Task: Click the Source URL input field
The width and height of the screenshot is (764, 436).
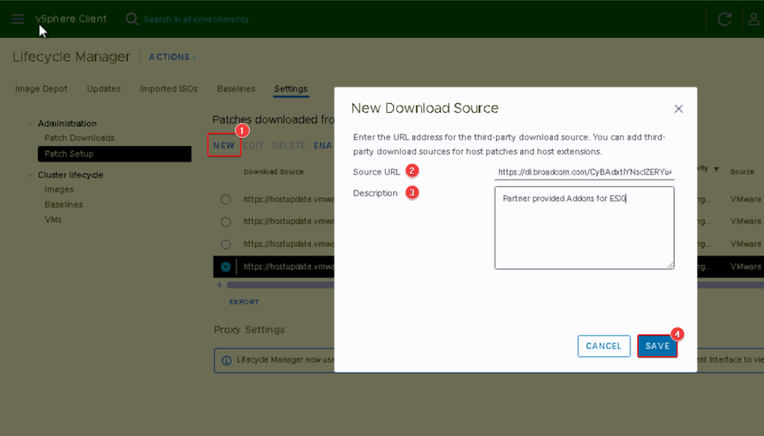Action: [x=584, y=172]
